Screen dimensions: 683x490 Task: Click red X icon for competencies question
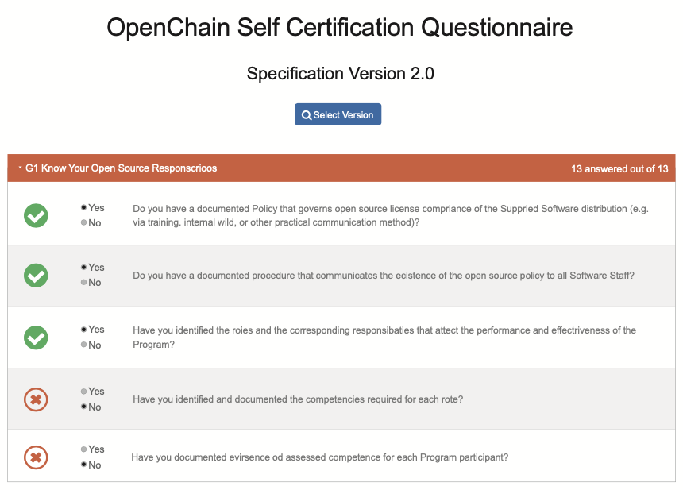point(36,399)
